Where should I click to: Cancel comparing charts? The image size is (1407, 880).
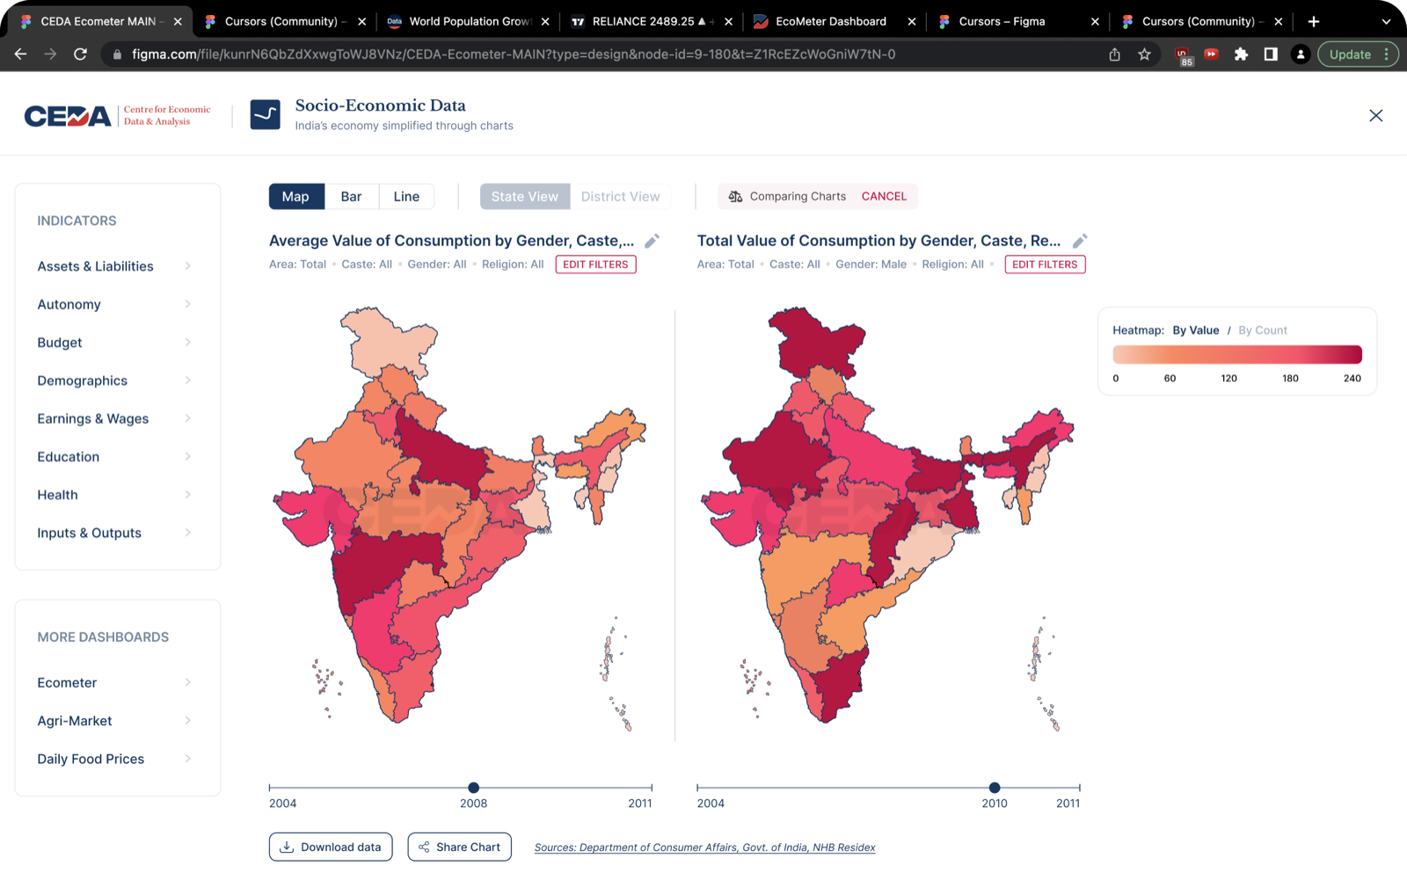click(884, 196)
